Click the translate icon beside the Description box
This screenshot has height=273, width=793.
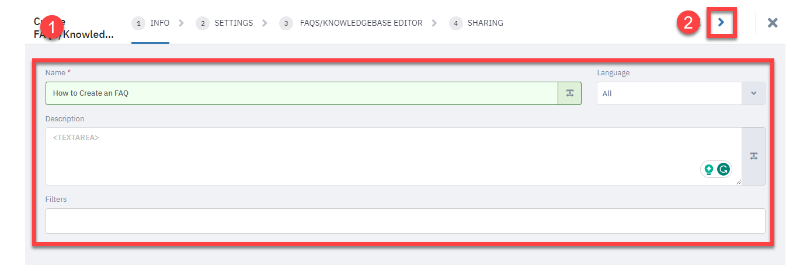[753, 156]
